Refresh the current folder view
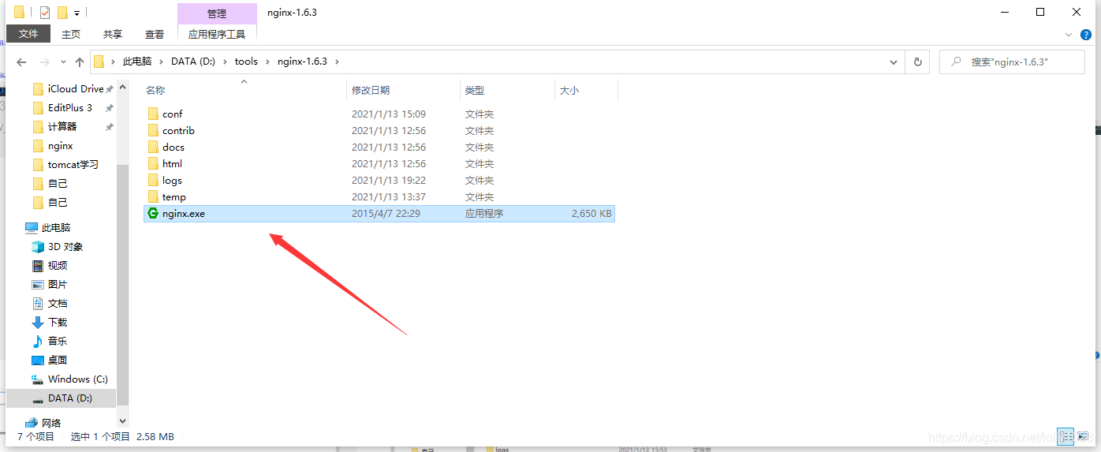1101x452 pixels. coord(917,62)
